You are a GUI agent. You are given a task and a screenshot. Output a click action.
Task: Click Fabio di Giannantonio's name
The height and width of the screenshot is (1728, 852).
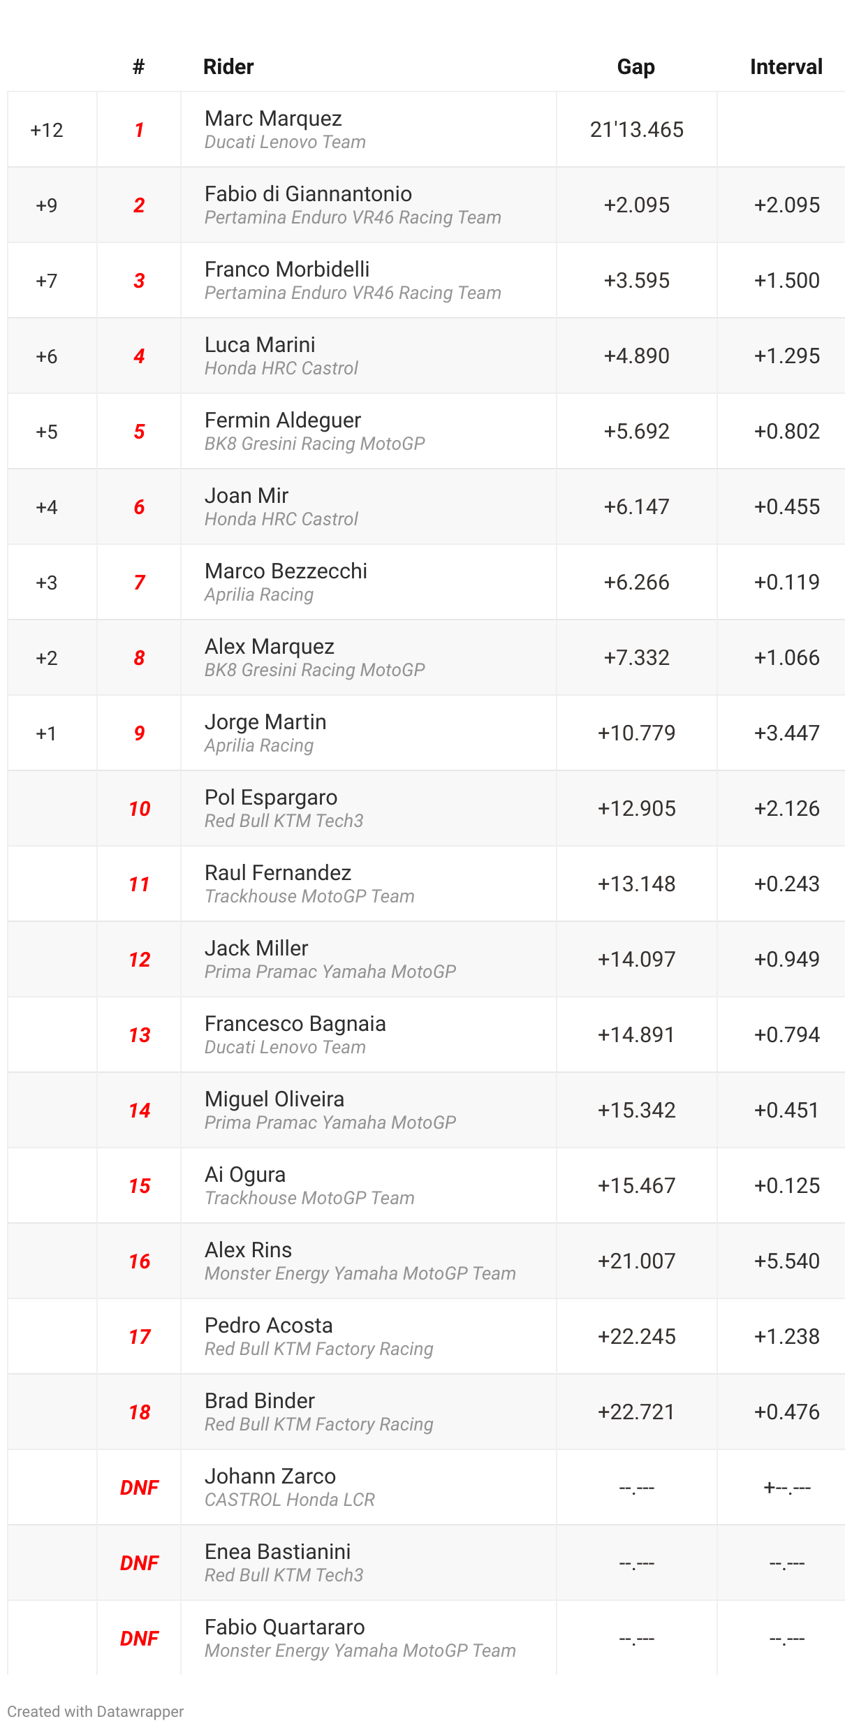tap(308, 194)
